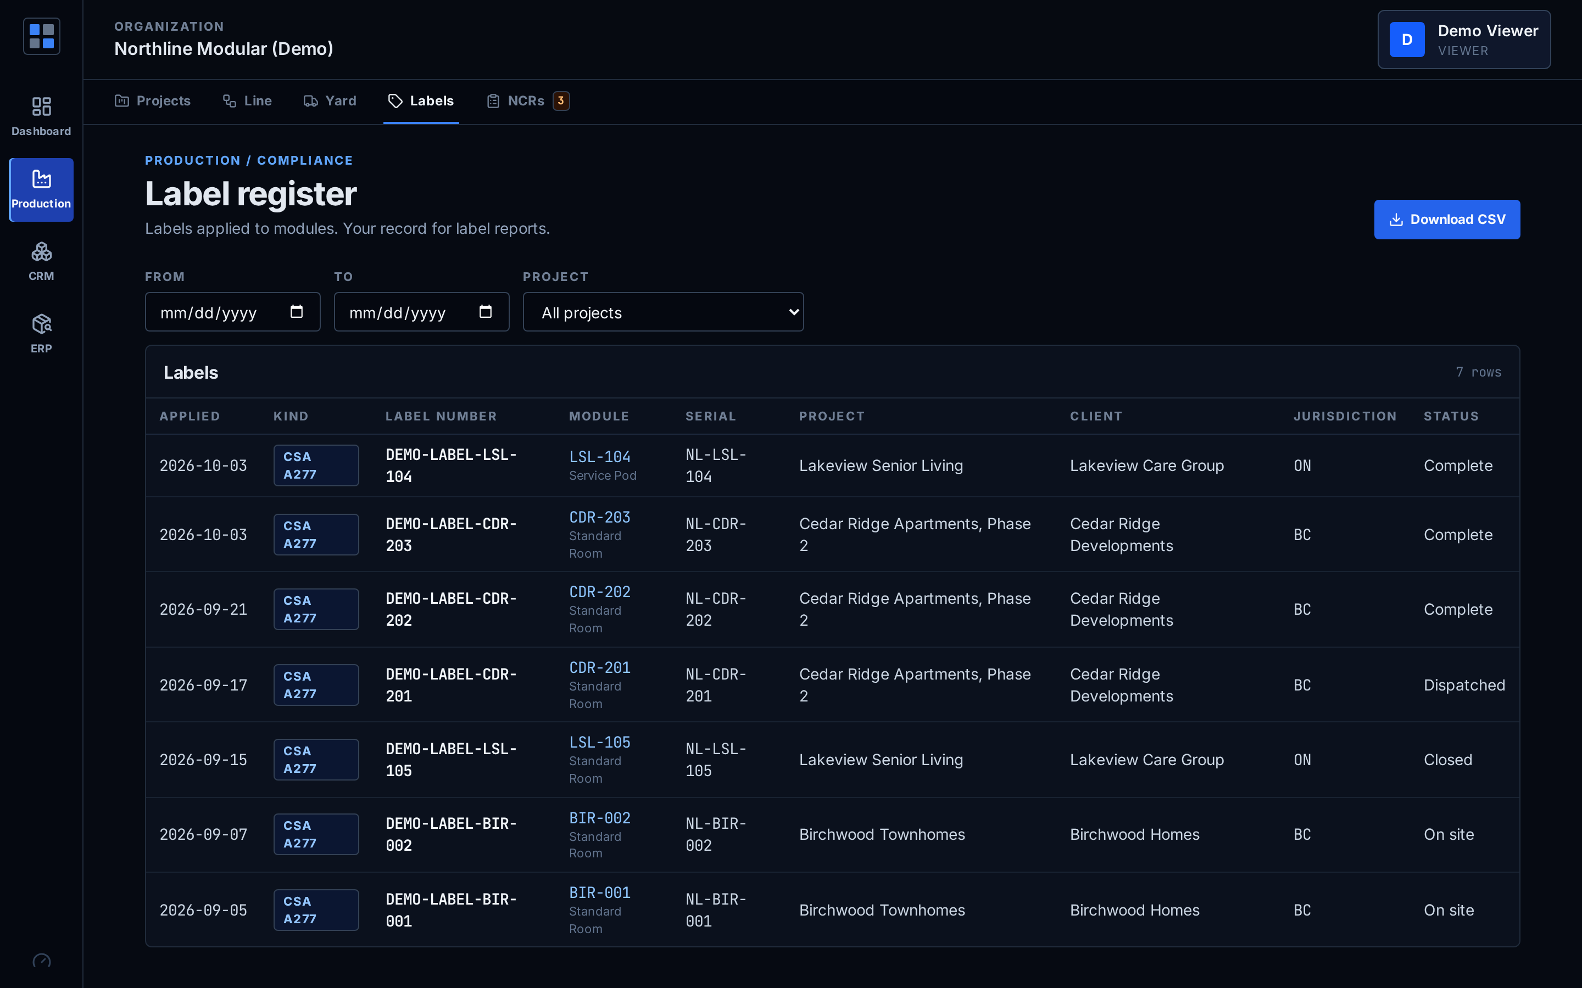Open module link CDR-201
Screen dimensions: 1582x988
coord(599,668)
